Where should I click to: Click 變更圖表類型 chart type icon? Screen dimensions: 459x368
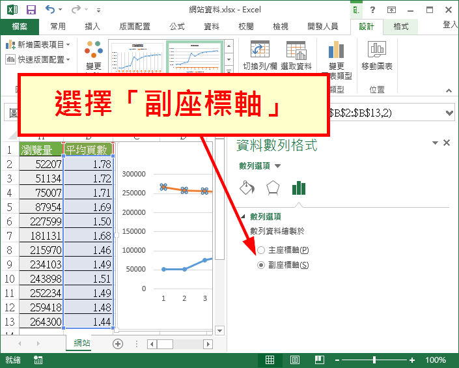click(337, 50)
